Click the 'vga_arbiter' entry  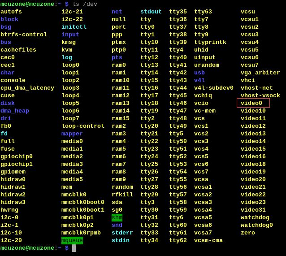coord(260,73)
